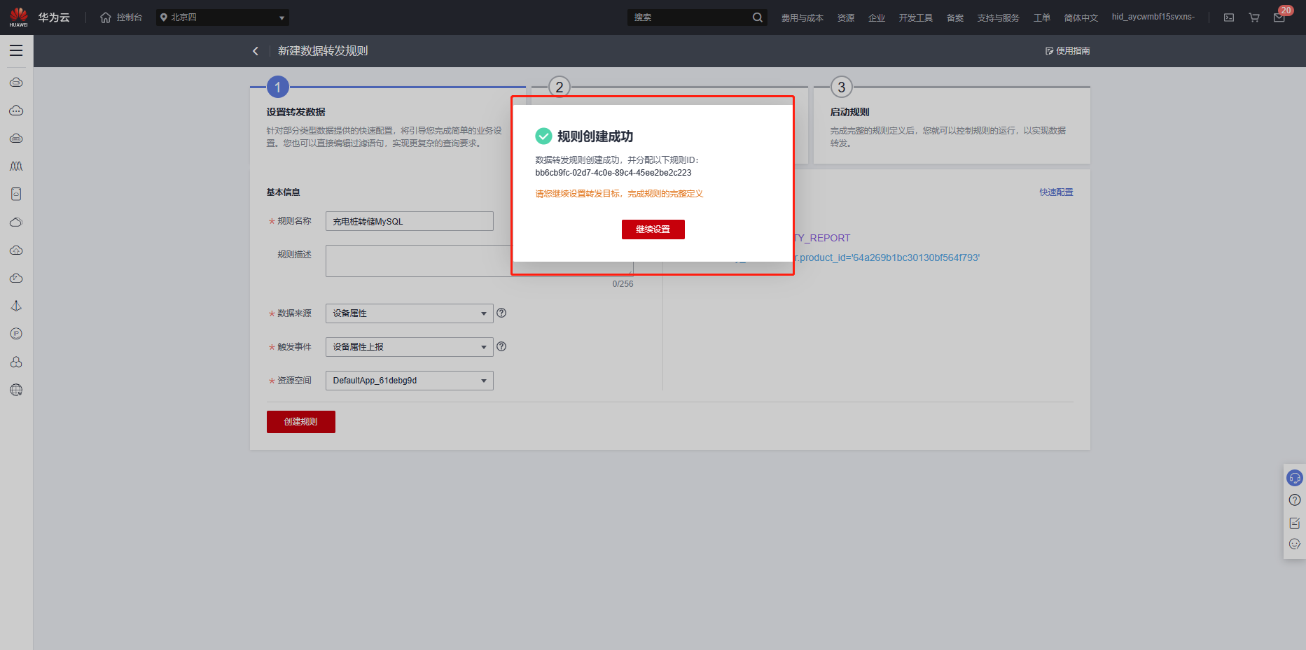
Task: Open the 企业 menu
Action: coord(877,17)
